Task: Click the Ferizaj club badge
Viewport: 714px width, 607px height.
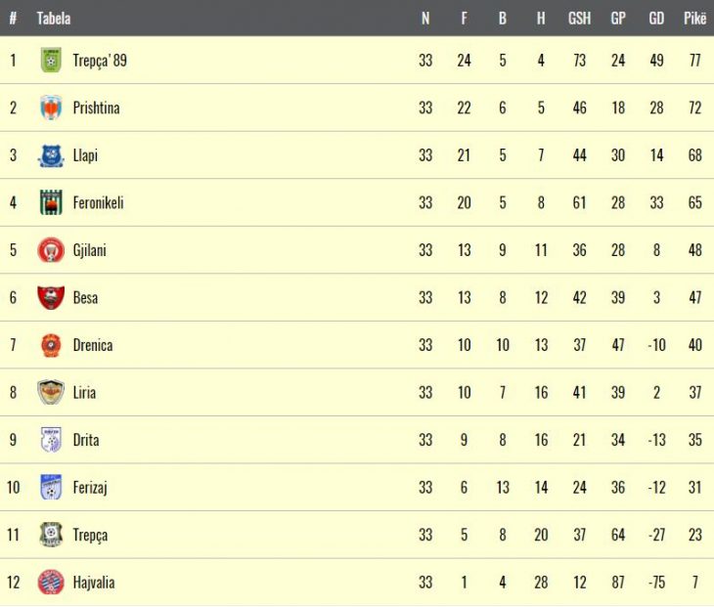Action: coord(51,488)
